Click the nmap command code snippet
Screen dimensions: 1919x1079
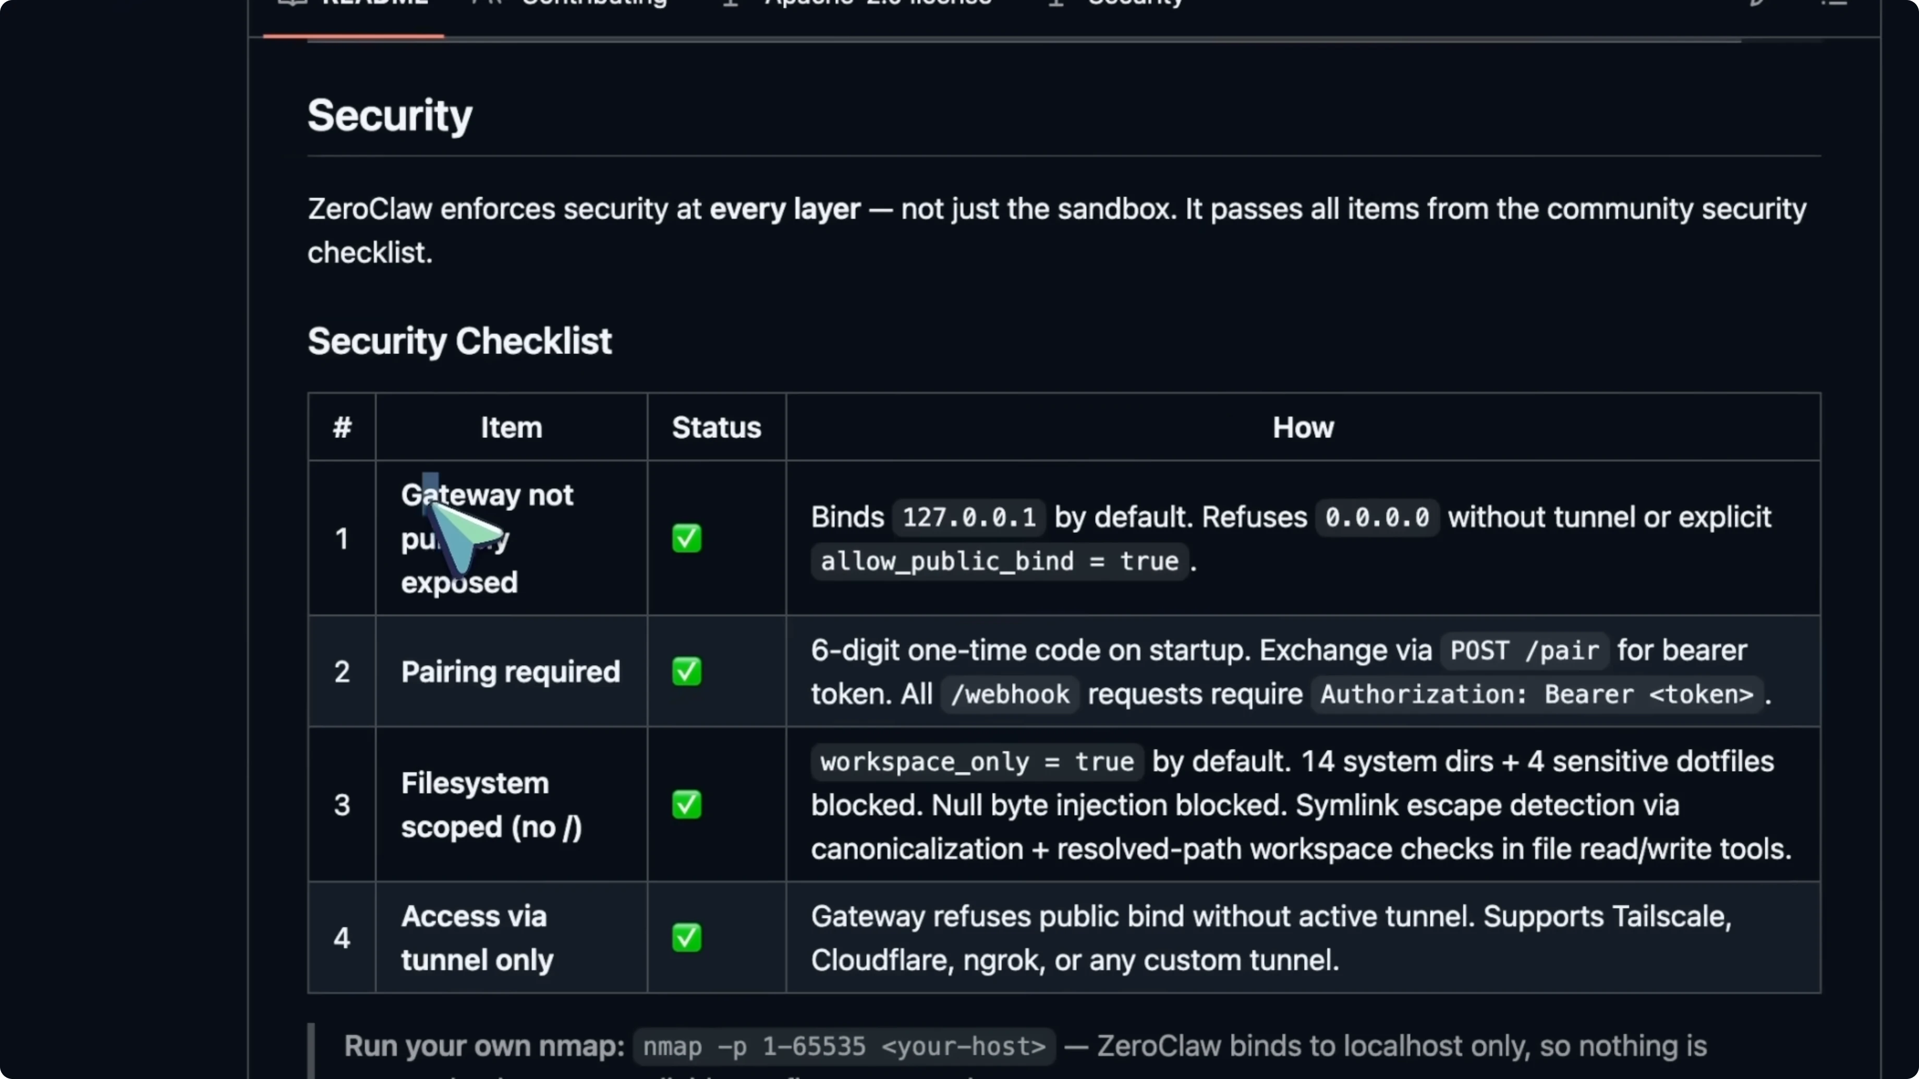point(844,1046)
